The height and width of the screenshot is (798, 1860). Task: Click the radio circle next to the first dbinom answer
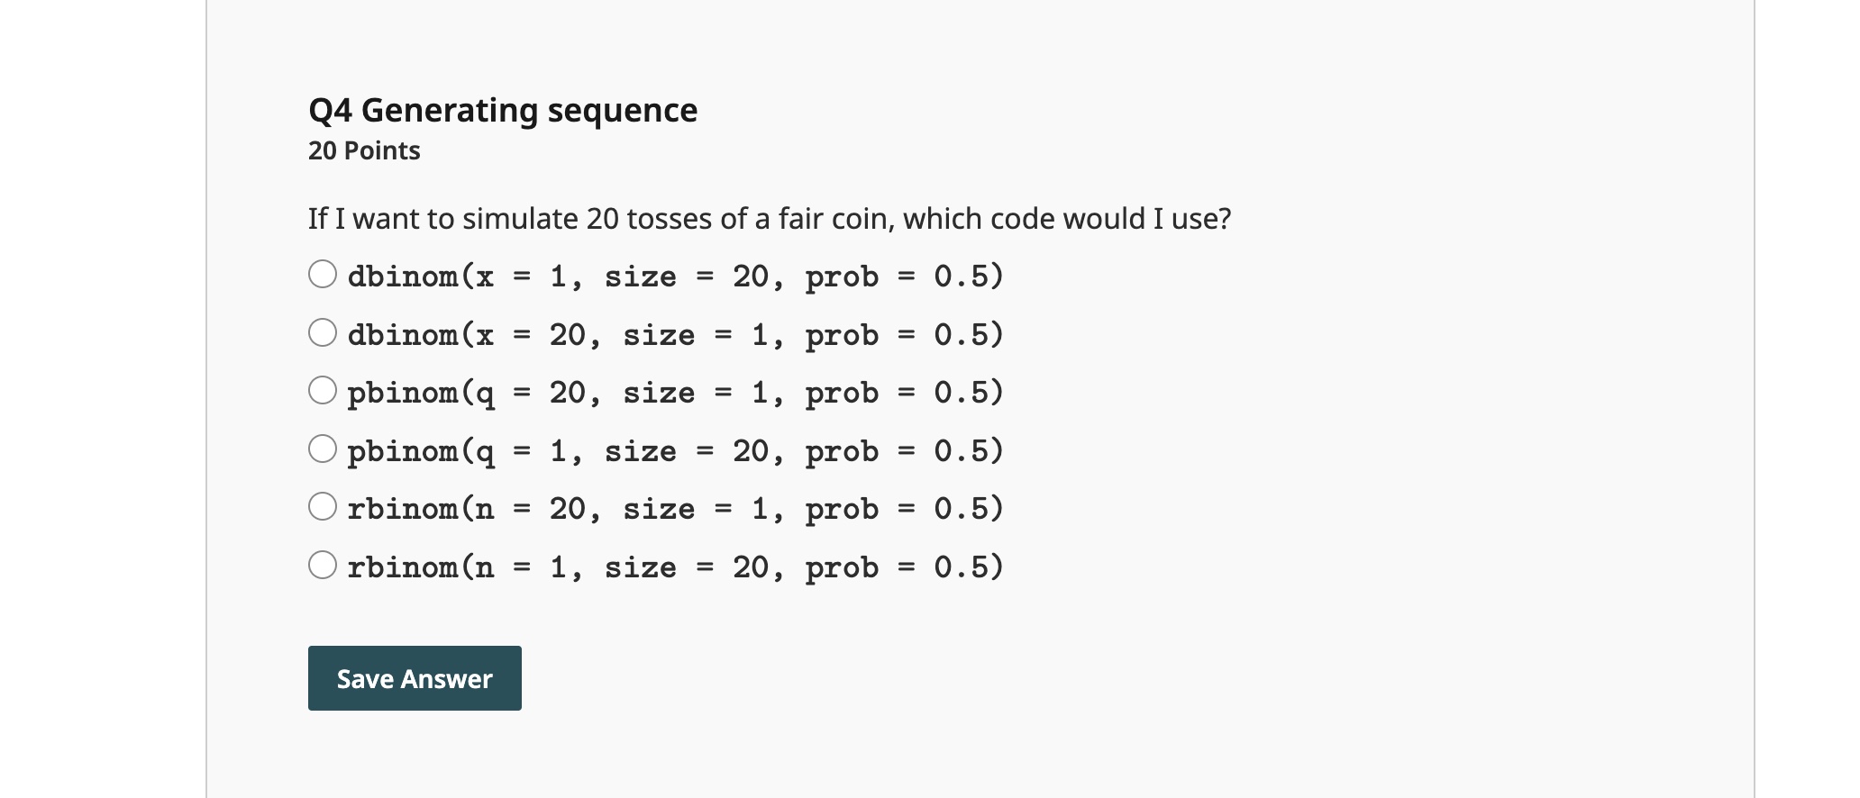pos(324,273)
